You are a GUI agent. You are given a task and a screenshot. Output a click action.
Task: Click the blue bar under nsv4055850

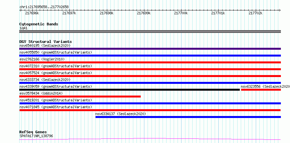[x=150, y=56]
